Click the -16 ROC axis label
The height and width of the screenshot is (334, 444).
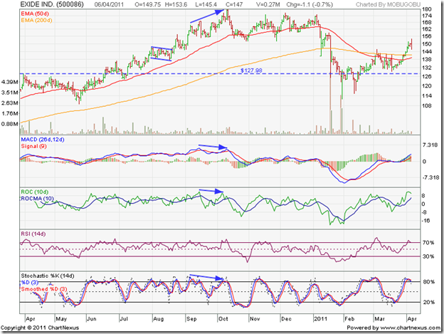click(425, 220)
